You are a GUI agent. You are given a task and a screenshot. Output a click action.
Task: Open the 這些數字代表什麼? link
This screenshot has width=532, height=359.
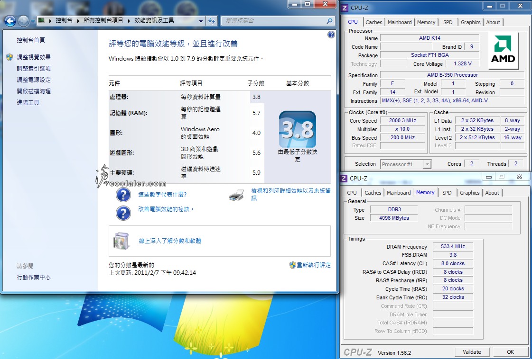click(162, 195)
